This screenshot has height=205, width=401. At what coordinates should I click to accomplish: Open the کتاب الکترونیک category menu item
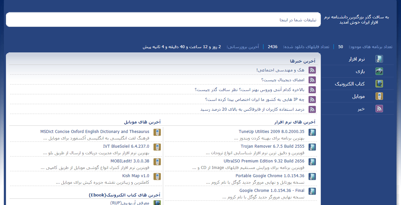coord(350,84)
